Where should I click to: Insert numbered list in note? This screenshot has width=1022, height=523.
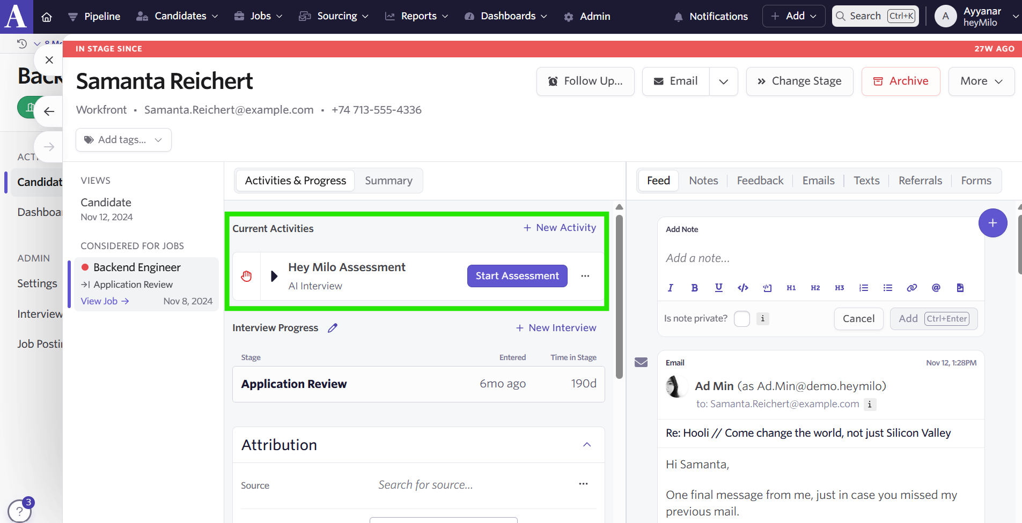[863, 288]
